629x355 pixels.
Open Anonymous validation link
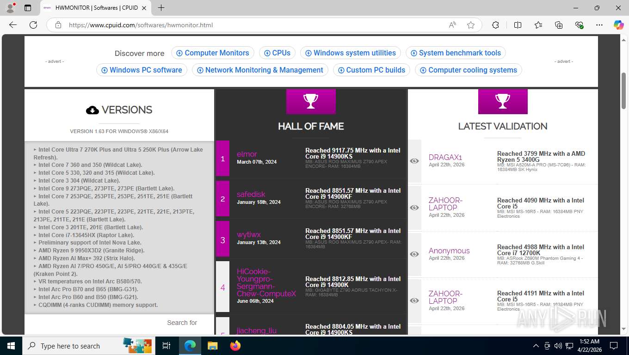click(x=449, y=251)
